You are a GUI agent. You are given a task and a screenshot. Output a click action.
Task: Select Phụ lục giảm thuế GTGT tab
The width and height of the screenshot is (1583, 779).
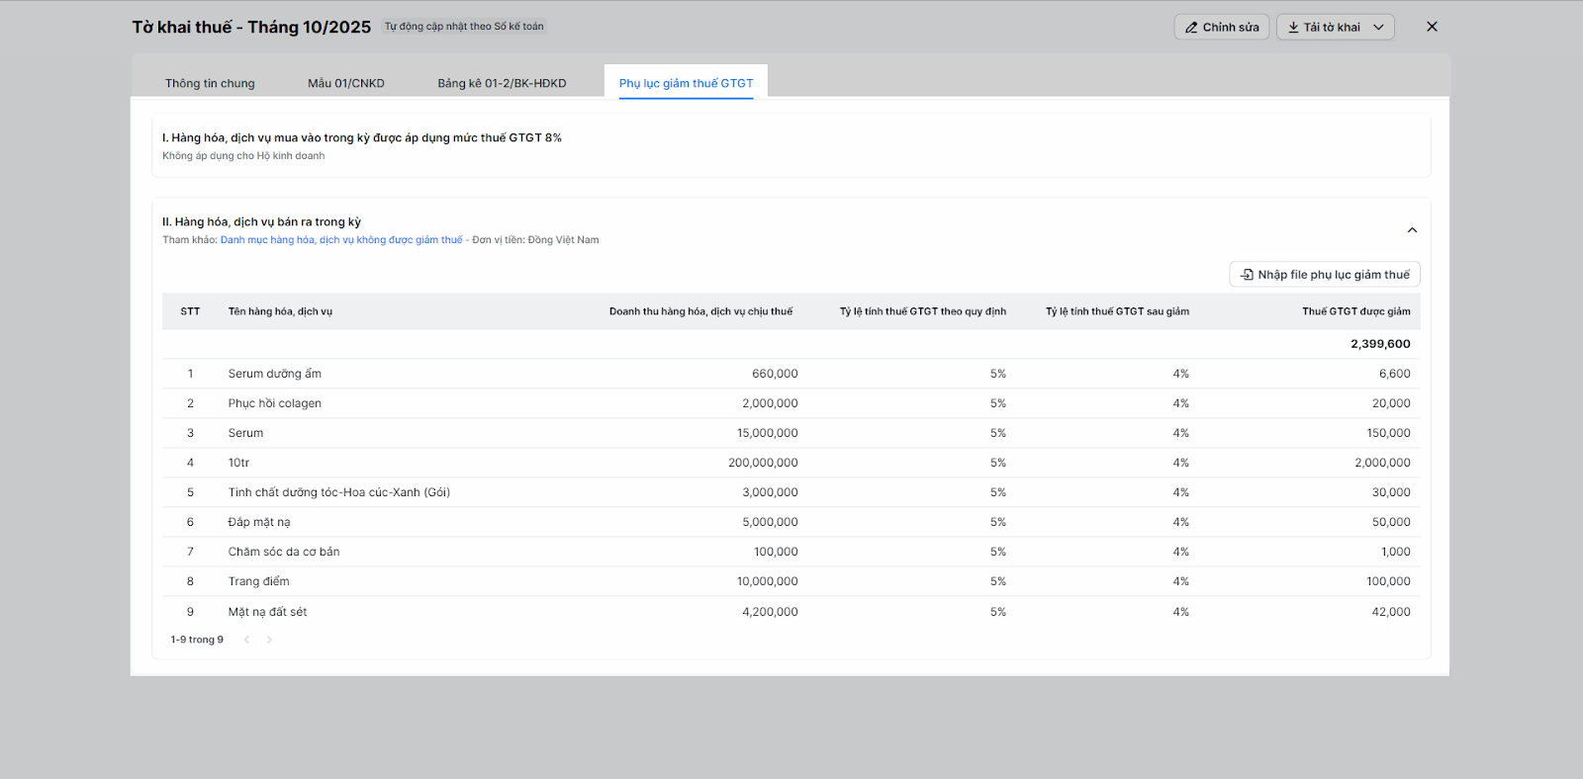[x=686, y=83]
